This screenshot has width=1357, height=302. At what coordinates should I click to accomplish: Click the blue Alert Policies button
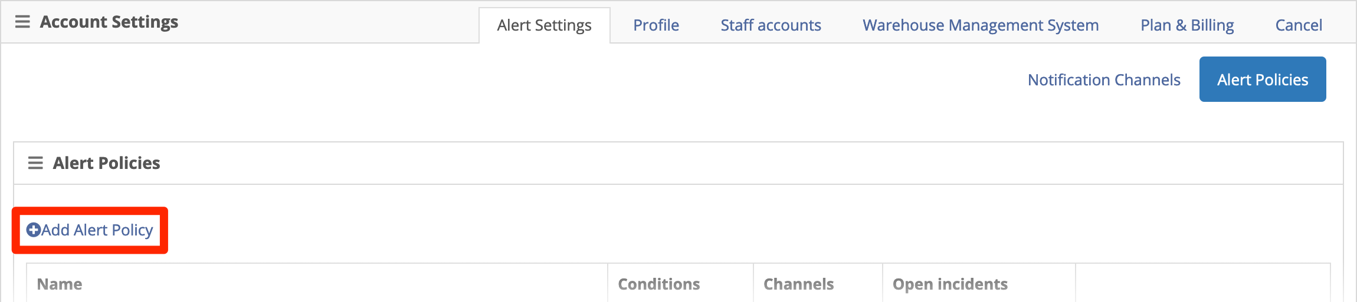(x=1263, y=79)
